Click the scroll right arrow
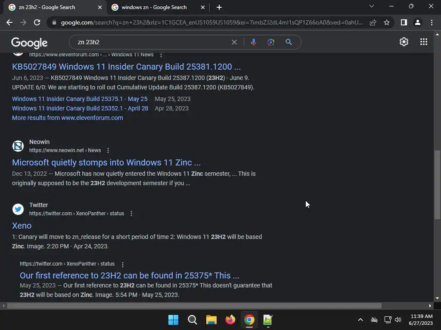This screenshot has height=330, width=441. click(430, 306)
